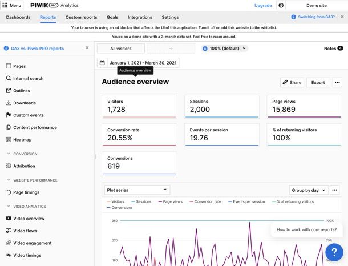The height and width of the screenshot is (266, 348).
Task: Click the Notes count badge
Action: click(x=340, y=48)
